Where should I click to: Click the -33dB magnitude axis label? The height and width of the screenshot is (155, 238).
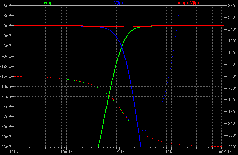pos(6,137)
